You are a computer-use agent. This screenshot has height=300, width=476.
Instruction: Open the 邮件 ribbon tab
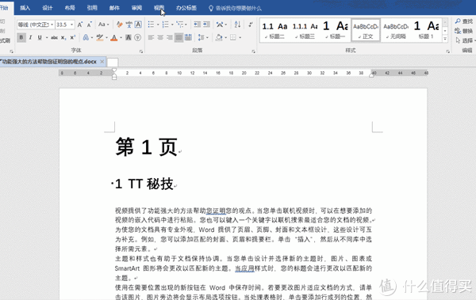(114, 8)
